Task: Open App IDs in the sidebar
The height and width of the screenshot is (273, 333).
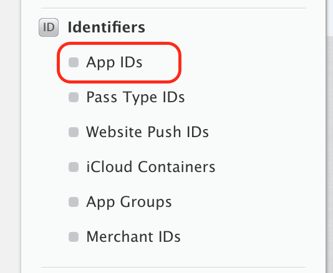Action: tap(114, 62)
